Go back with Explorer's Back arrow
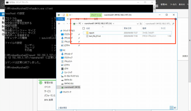The image size is (191, 111). 59,24
